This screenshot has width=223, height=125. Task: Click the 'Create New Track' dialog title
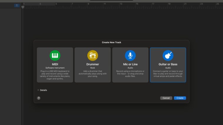point(111,42)
